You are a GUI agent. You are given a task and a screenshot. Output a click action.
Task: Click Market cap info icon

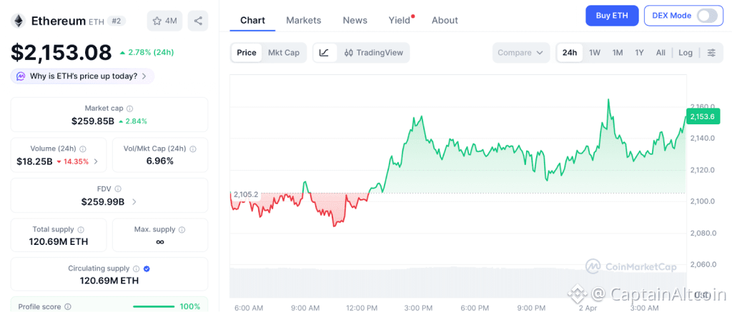coord(129,109)
